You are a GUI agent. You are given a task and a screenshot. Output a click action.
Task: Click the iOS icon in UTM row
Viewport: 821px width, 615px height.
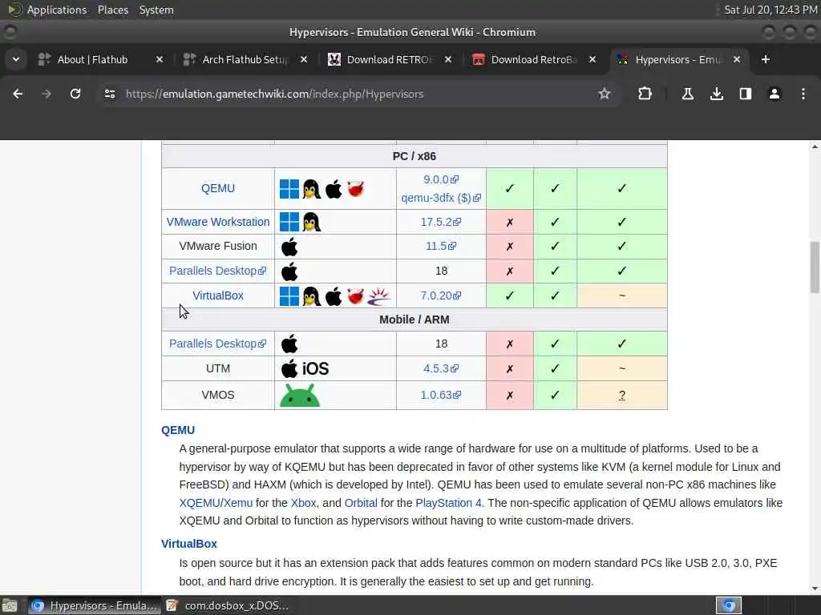(x=316, y=368)
